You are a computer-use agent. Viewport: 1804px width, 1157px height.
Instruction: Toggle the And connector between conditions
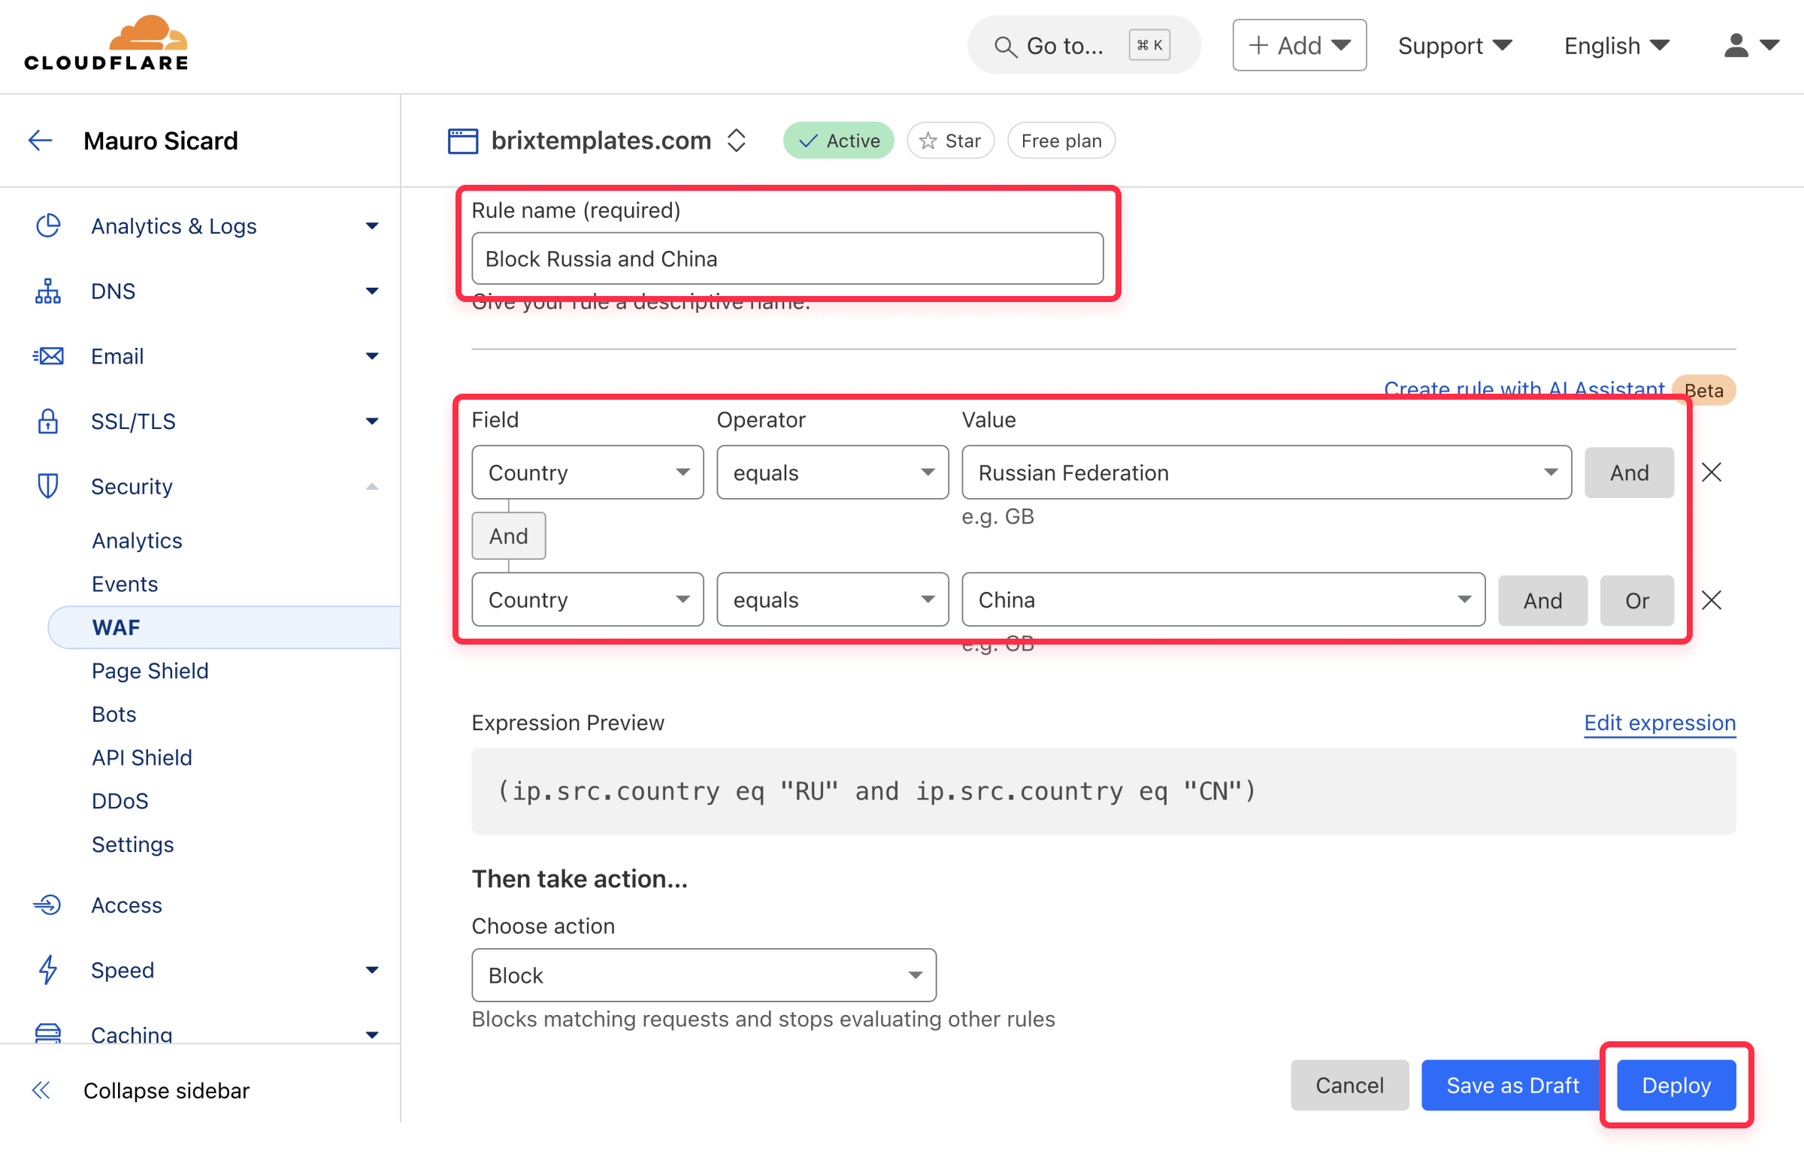coord(508,536)
